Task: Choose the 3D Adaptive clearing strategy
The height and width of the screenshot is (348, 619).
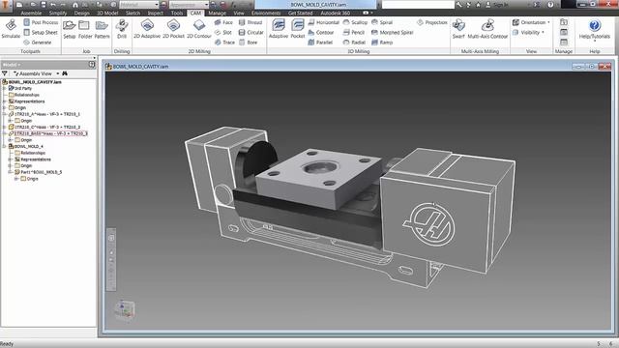Action: [x=279, y=29]
